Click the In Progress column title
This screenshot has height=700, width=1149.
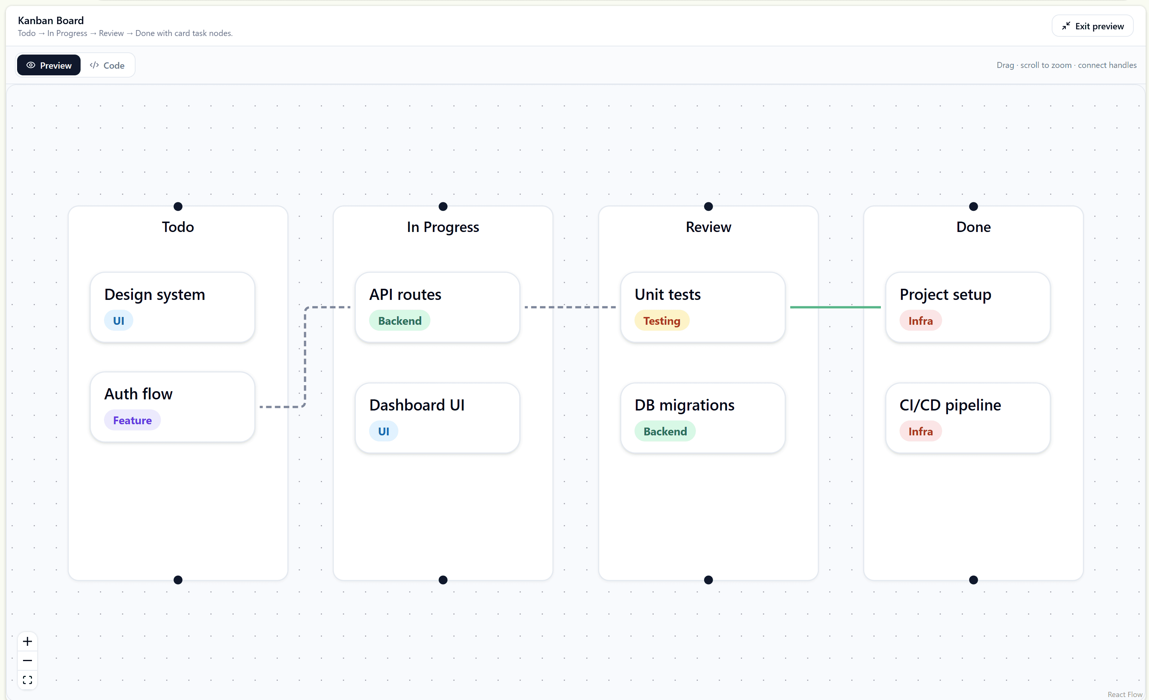coord(443,227)
